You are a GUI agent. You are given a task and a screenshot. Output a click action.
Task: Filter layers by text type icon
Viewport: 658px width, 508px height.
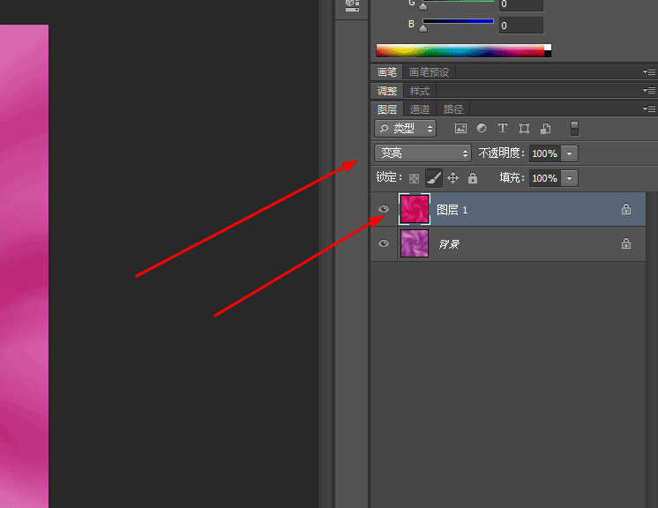[x=502, y=128]
